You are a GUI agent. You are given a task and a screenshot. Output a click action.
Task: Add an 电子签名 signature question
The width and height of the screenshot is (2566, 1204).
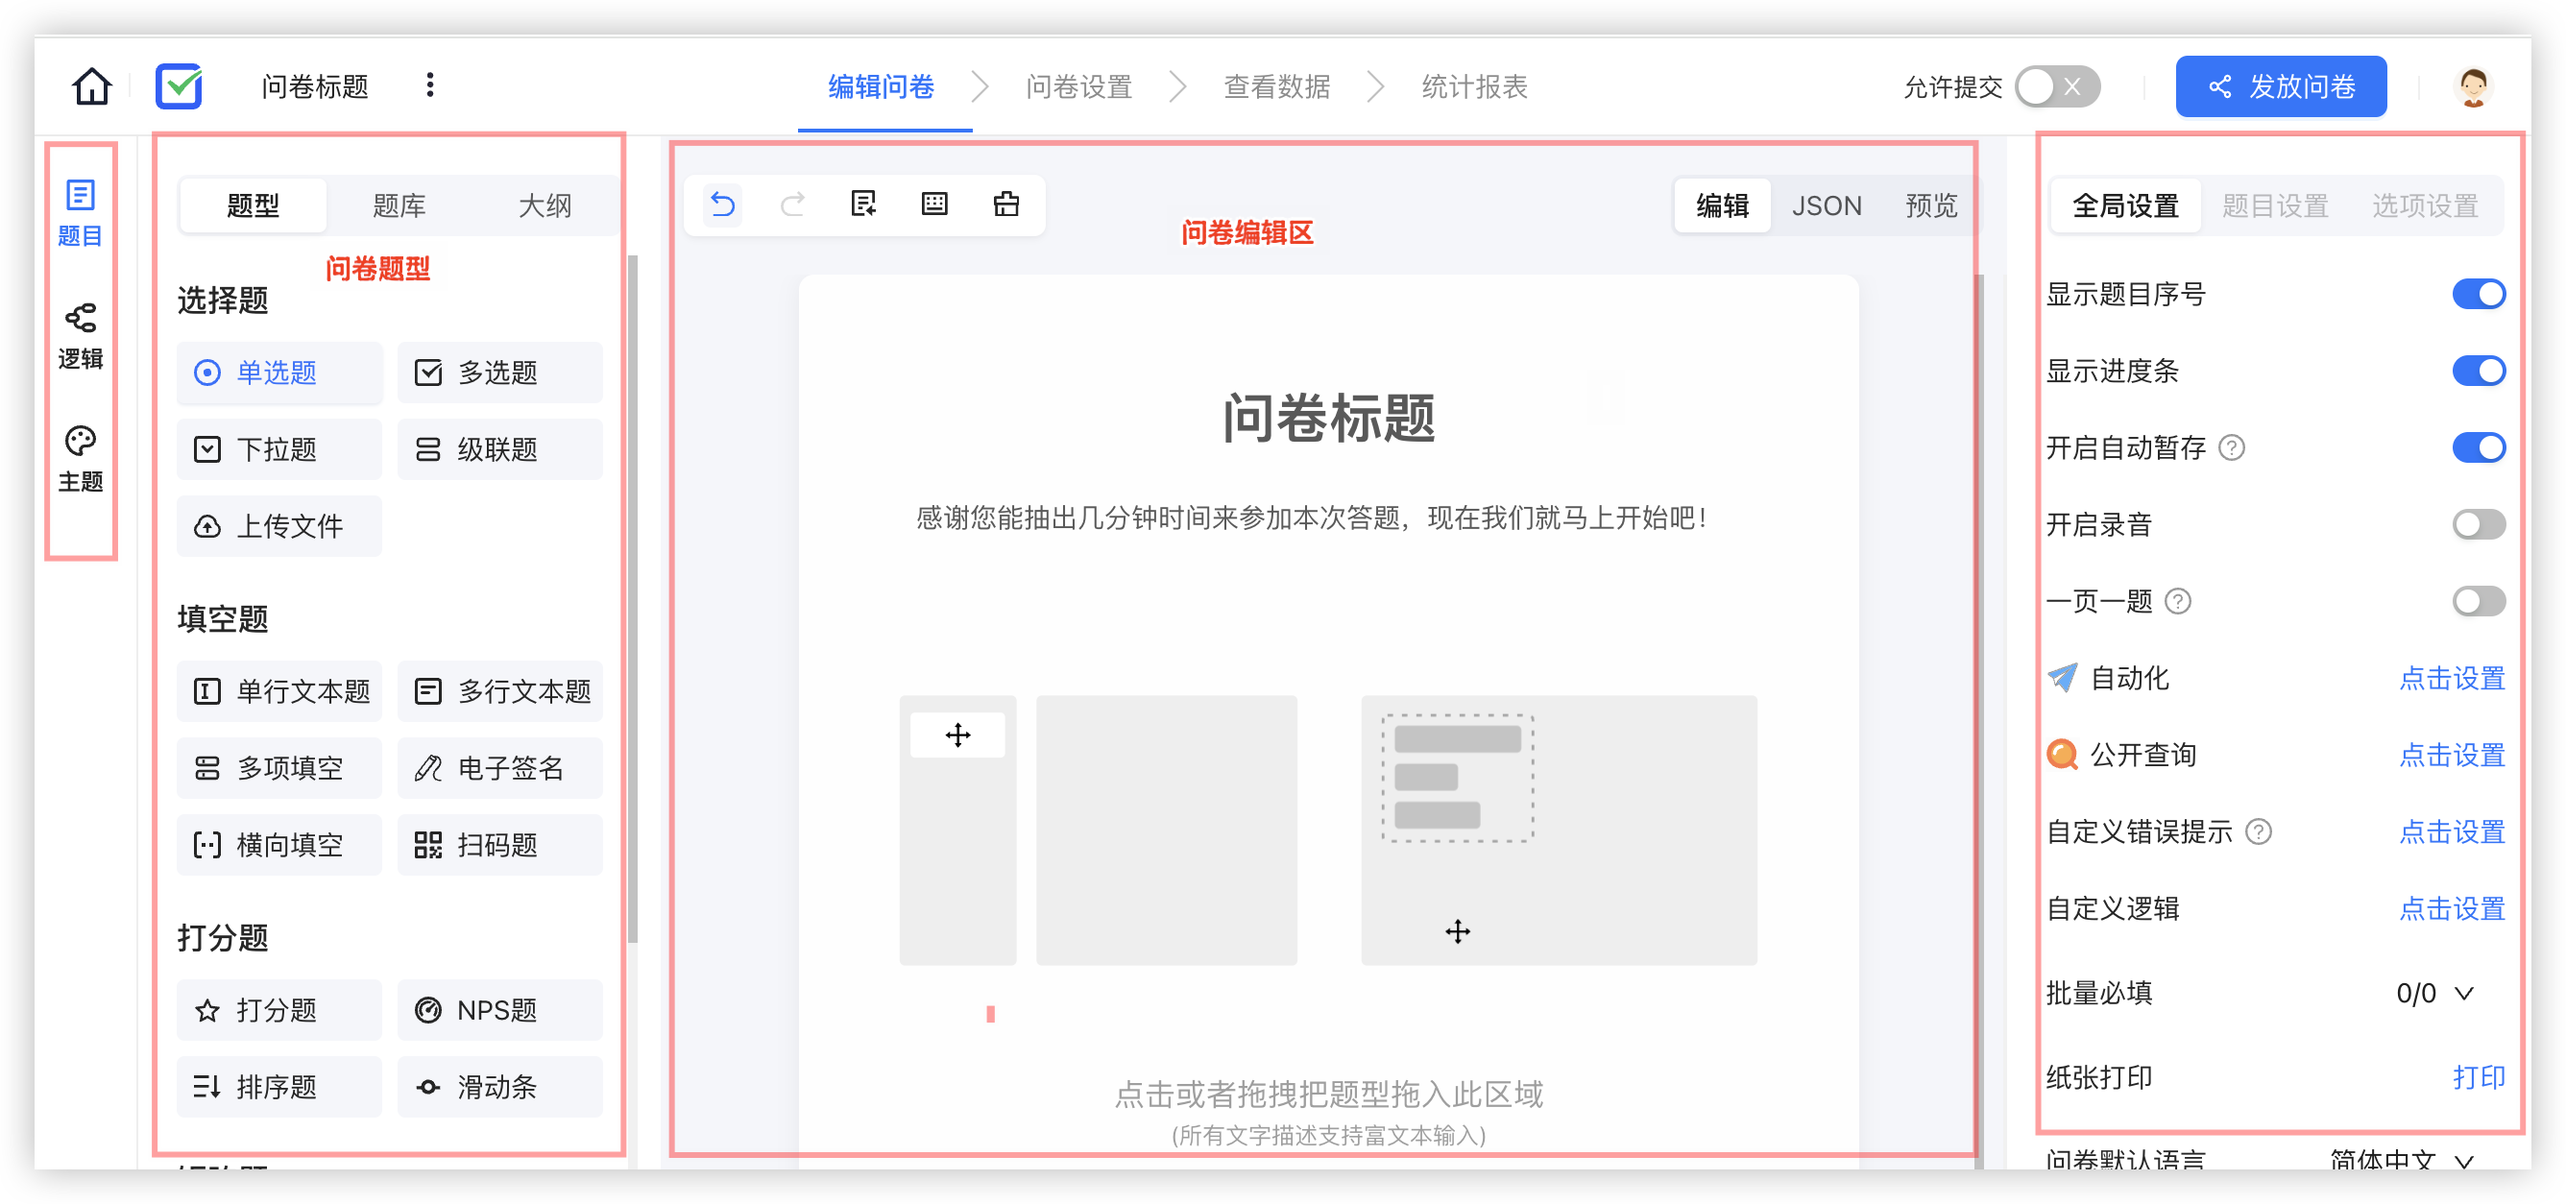(500, 768)
